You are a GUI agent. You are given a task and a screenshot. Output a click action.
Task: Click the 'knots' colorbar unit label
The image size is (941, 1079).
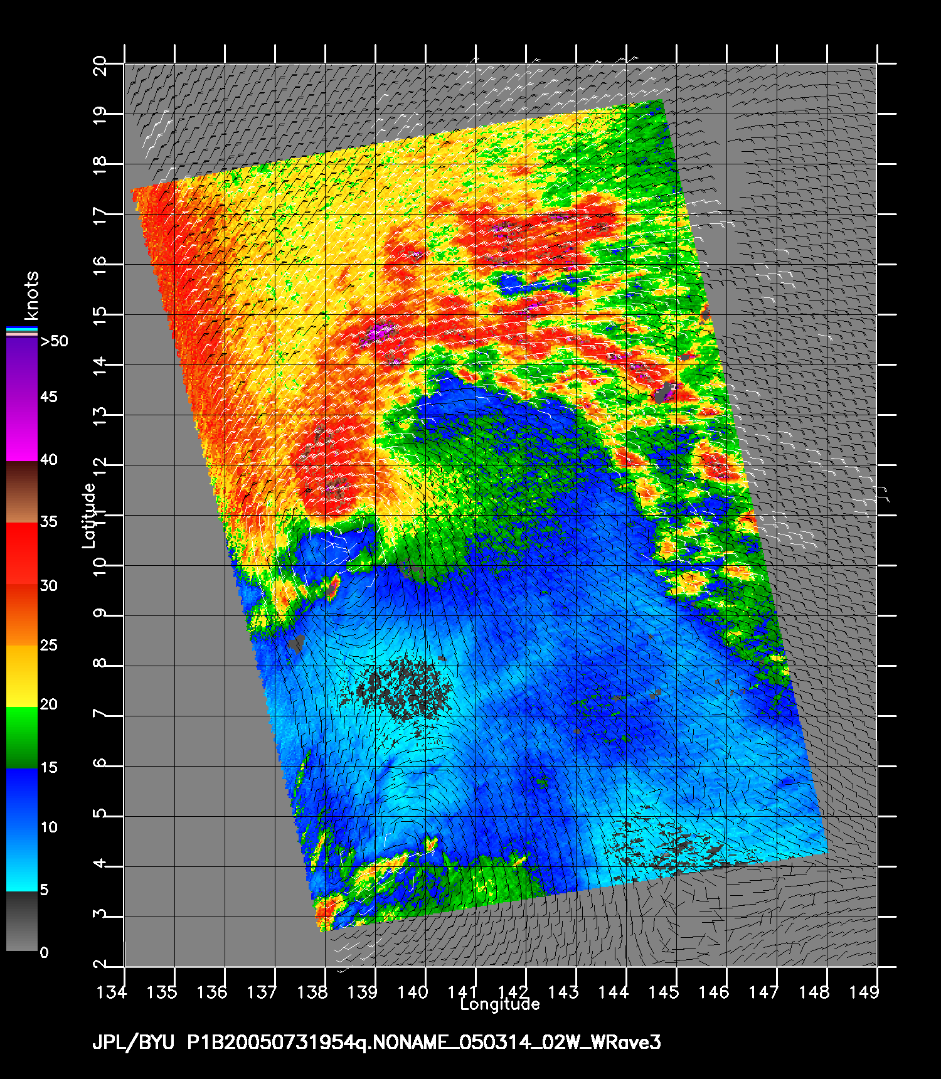[x=31, y=295]
